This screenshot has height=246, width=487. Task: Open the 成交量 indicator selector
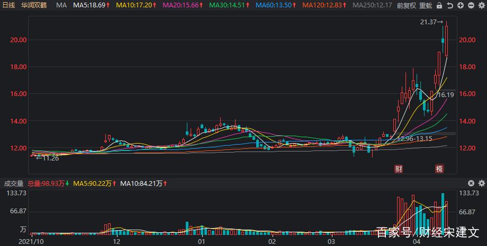12,184
